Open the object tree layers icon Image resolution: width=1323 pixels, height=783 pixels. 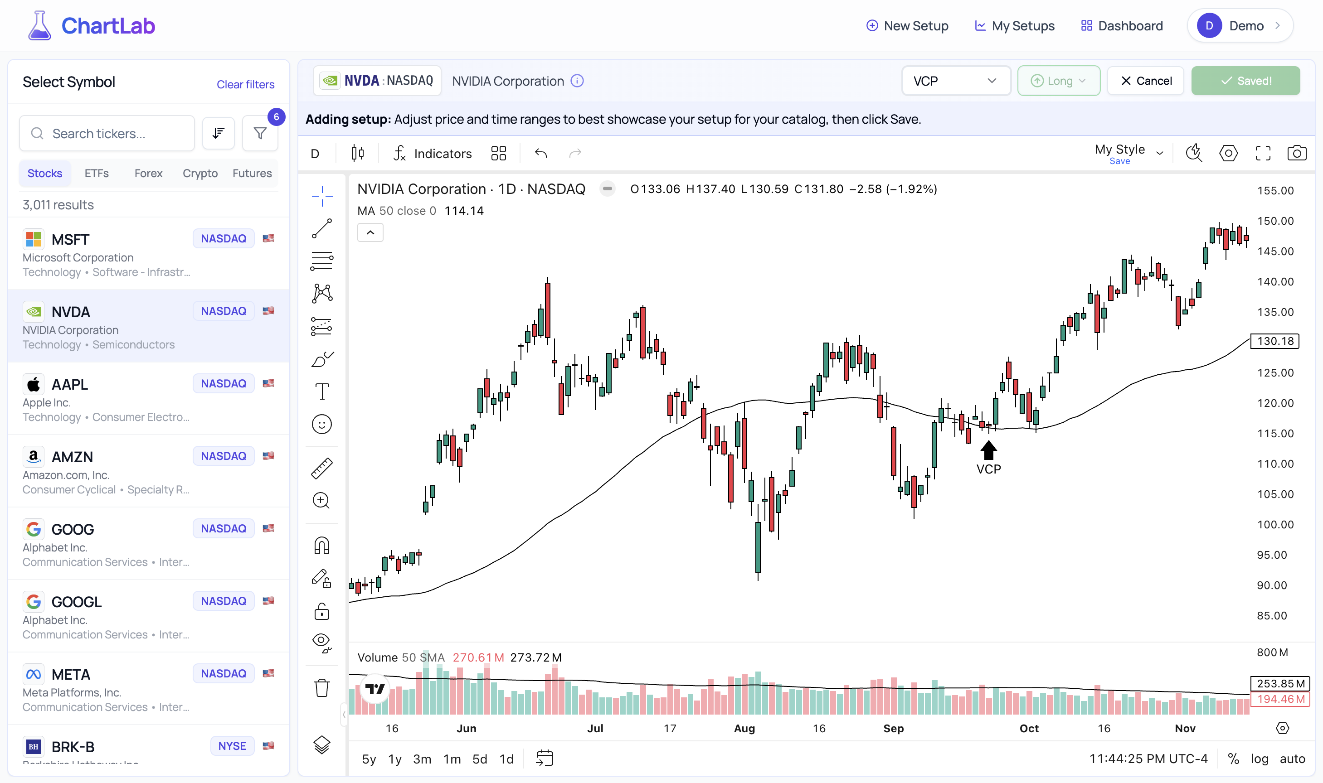pos(321,744)
